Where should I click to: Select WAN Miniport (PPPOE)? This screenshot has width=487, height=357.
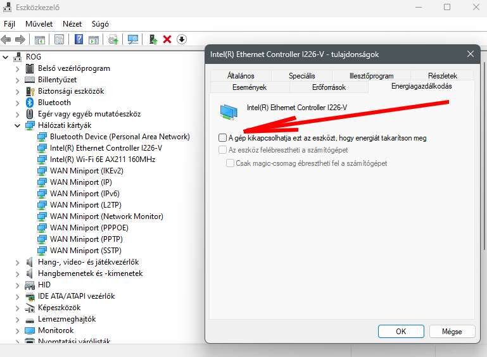click(x=89, y=228)
